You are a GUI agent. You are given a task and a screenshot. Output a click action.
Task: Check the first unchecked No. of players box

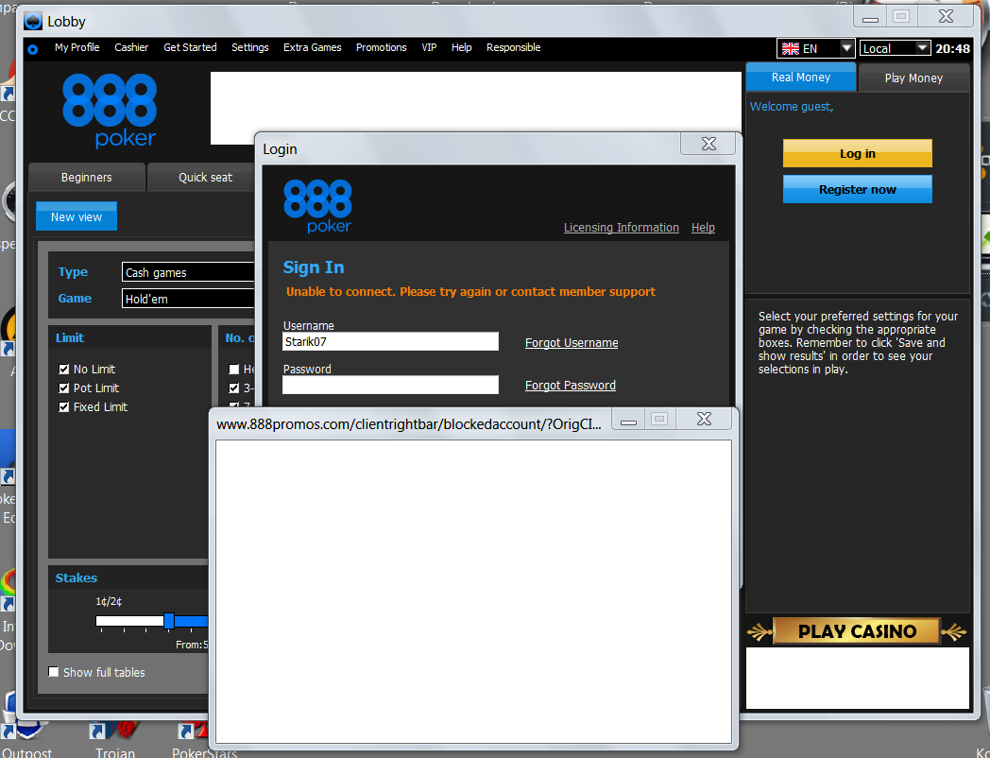(233, 369)
